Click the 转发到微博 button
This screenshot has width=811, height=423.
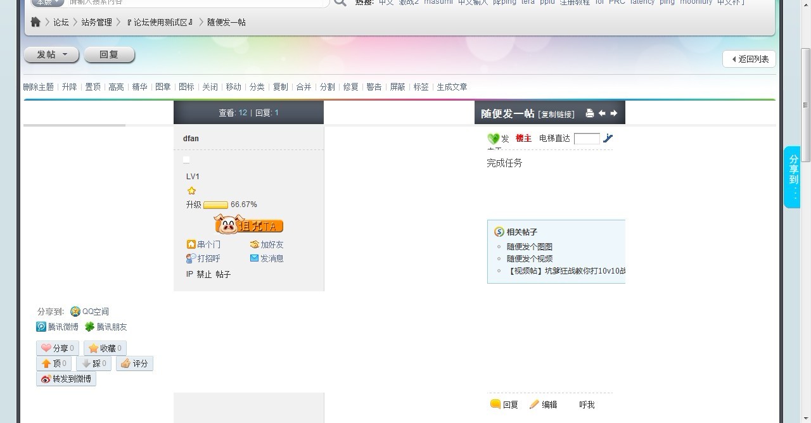(66, 379)
